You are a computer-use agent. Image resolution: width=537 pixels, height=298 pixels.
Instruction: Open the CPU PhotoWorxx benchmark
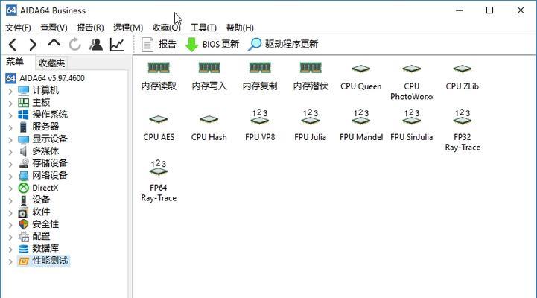pyautogui.click(x=412, y=82)
